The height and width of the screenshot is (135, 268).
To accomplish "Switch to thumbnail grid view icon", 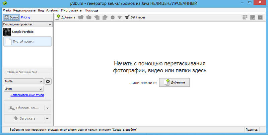I will [245, 17].
